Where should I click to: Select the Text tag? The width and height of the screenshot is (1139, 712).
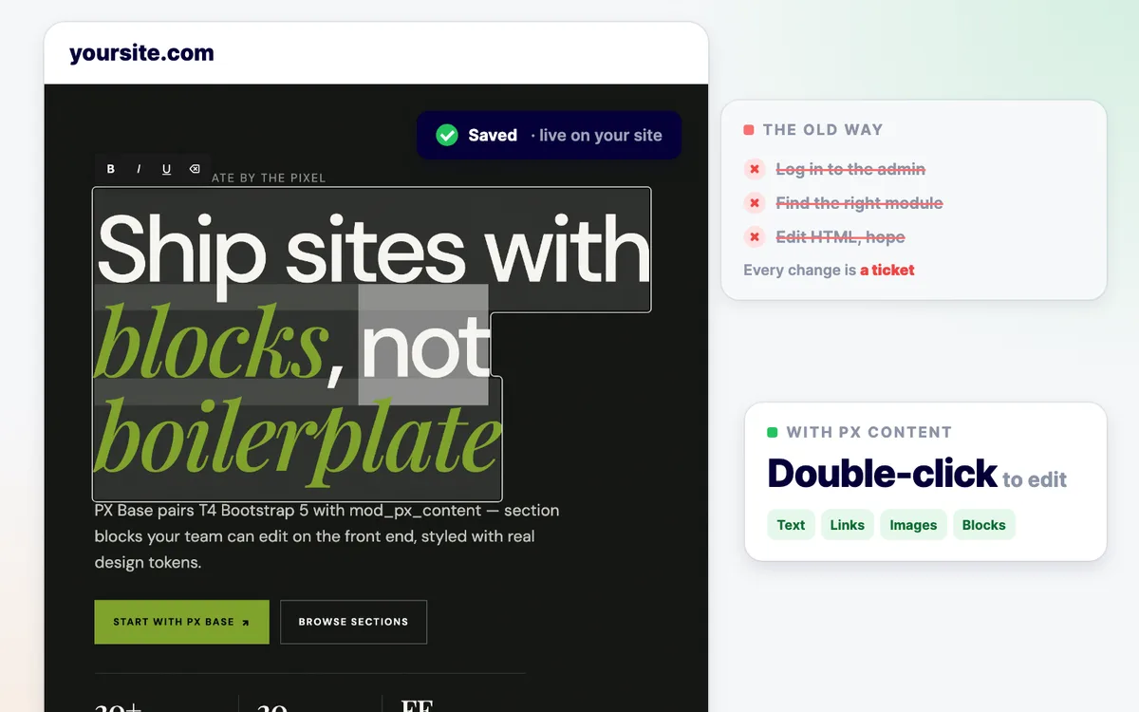(791, 525)
